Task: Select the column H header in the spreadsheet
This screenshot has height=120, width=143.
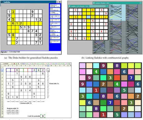Action: coord(34,66)
